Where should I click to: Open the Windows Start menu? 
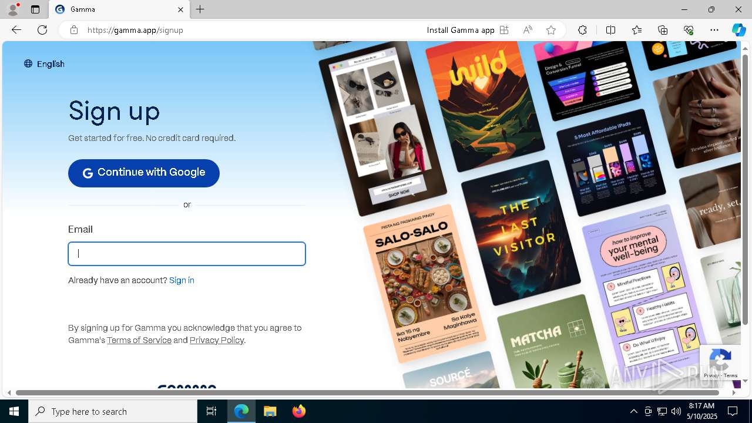pos(14,411)
